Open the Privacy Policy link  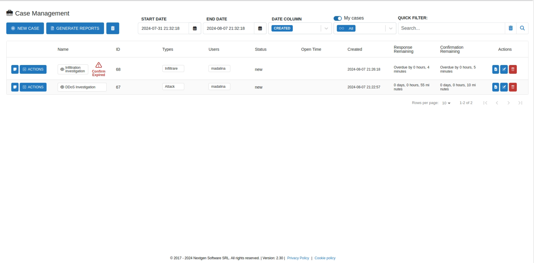pyautogui.click(x=298, y=258)
